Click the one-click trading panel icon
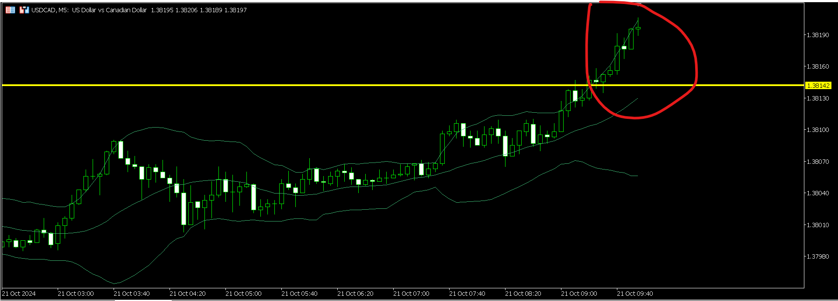The image size is (838, 301). (x=10, y=10)
